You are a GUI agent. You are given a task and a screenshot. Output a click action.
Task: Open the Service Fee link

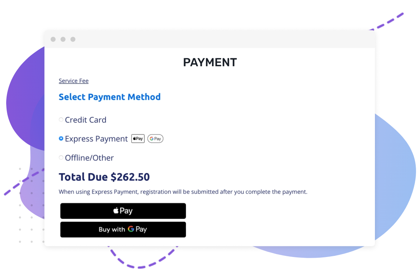(x=74, y=80)
